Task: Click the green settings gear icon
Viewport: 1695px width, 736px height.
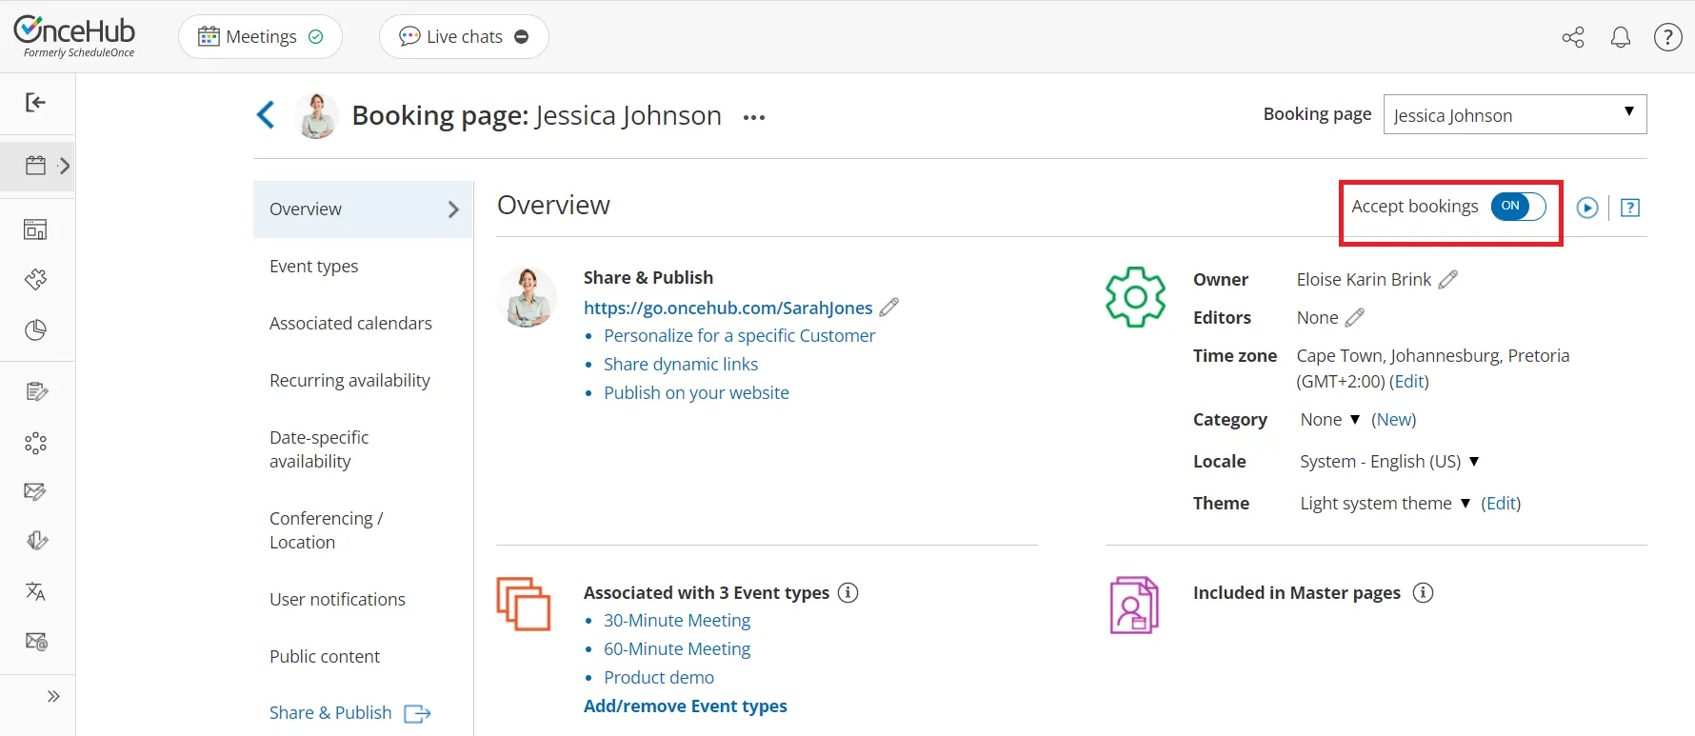Action: coord(1135,297)
